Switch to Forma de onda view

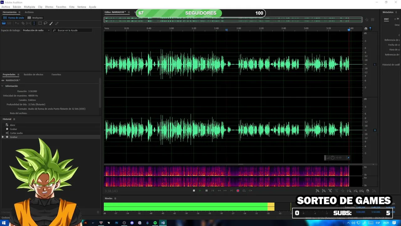pyautogui.click(x=14, y=18)
